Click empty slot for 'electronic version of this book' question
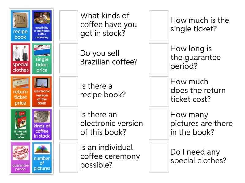This screenshot has width=245, height=183. [x=69, y=124]
